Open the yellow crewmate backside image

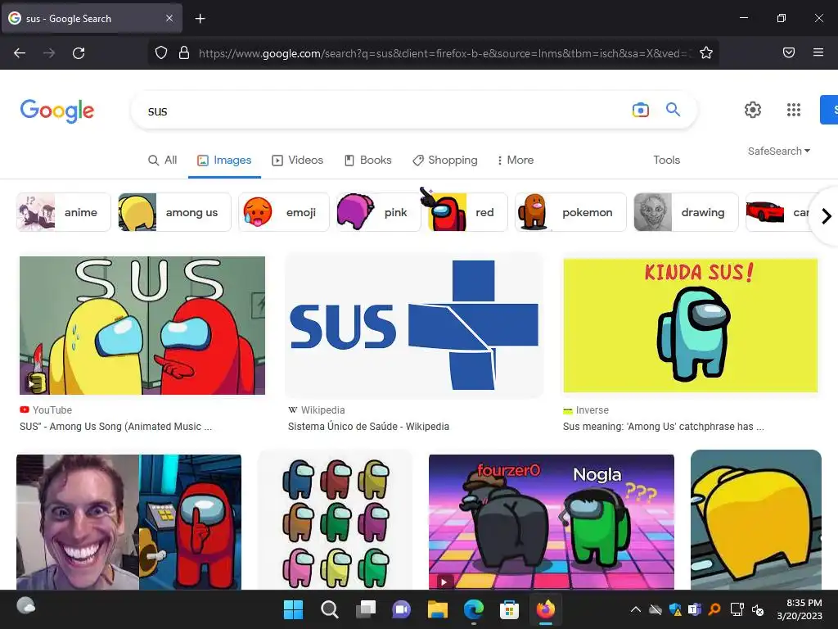pyautogui.click(x=756, y=520)
